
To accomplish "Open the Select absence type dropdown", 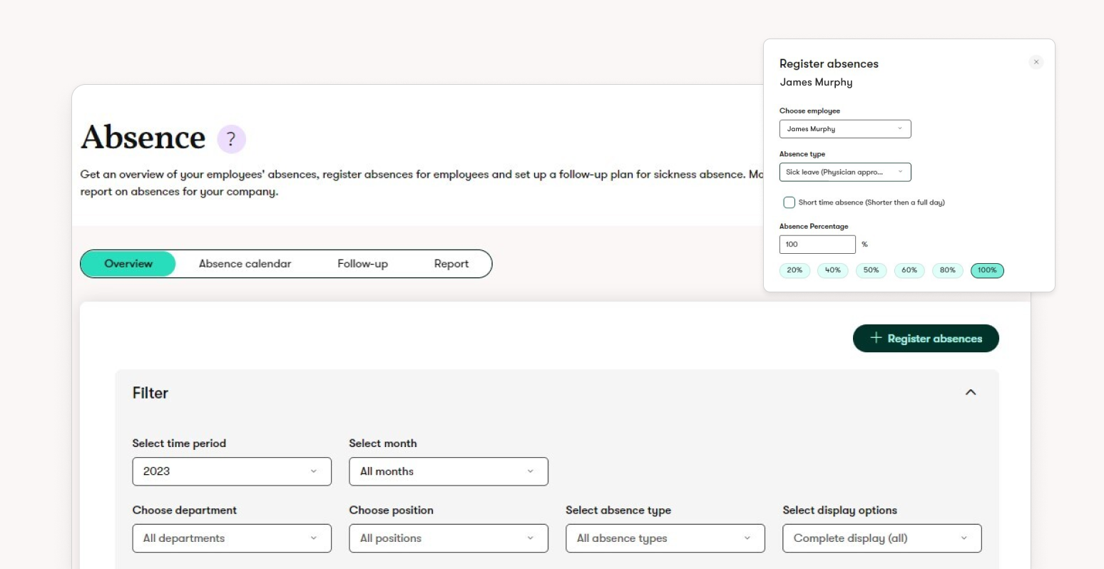I will tap(665, 538).
